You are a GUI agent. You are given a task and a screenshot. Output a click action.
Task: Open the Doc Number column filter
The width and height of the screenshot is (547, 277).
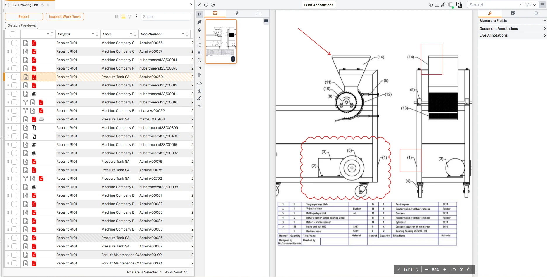pyautogui.click(x=183, y=34)
